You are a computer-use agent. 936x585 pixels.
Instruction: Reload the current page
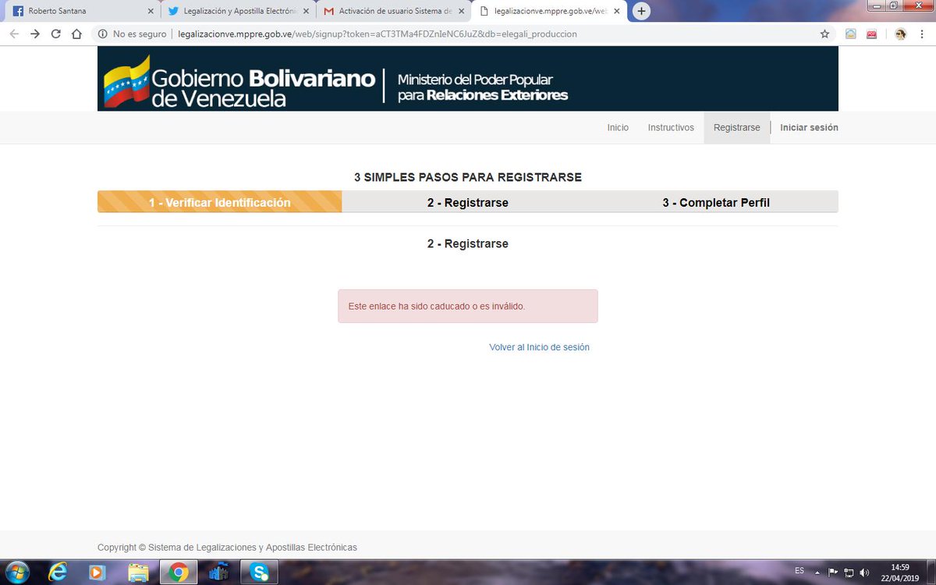pyautogui.click(x=56, y=34)
